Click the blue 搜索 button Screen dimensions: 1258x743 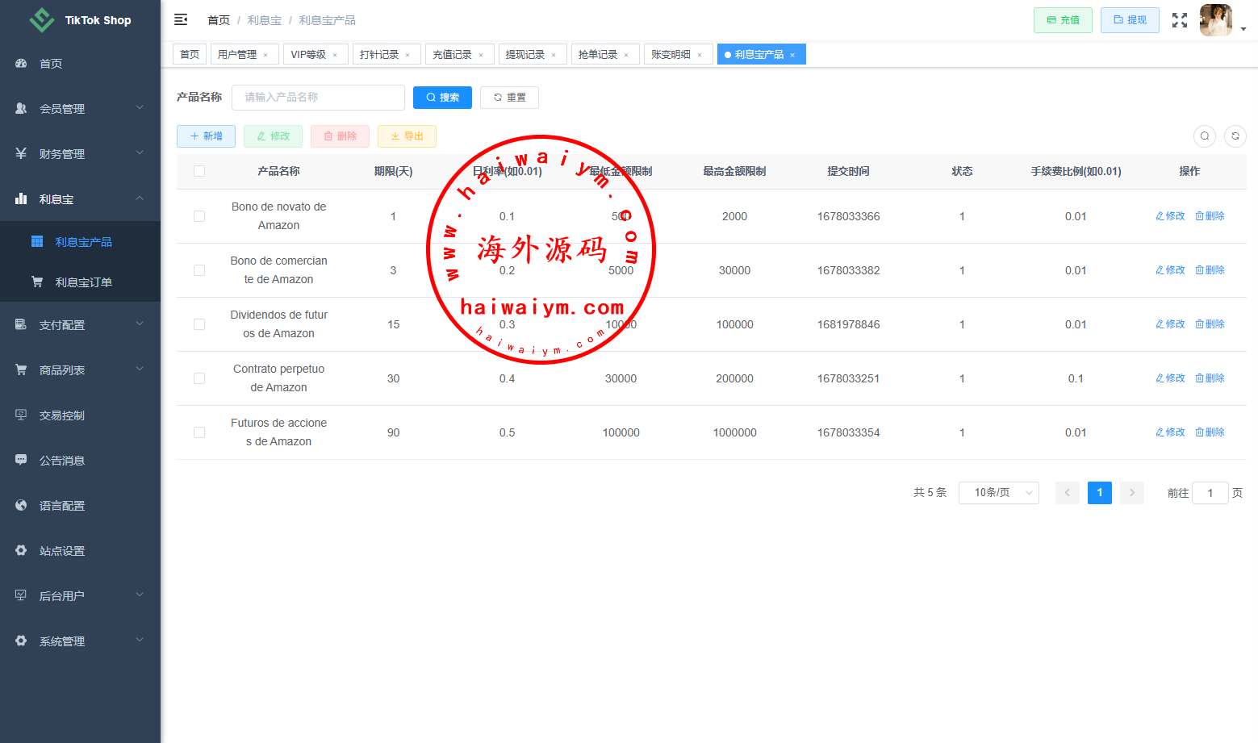[x=442, y=98]
